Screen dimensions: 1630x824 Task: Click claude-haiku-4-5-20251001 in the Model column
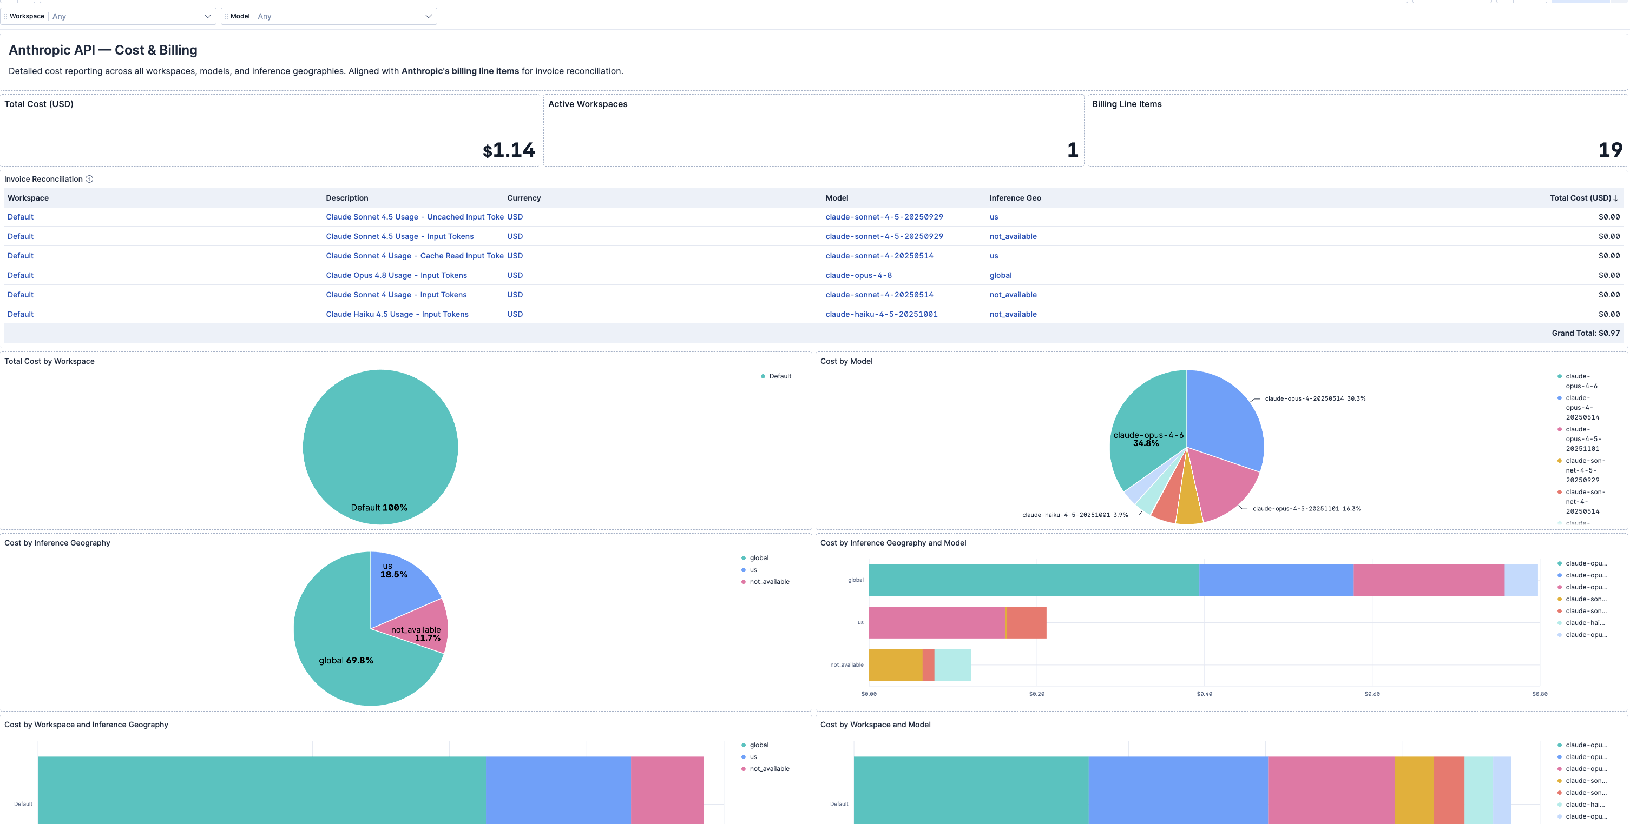coord(881,314)
